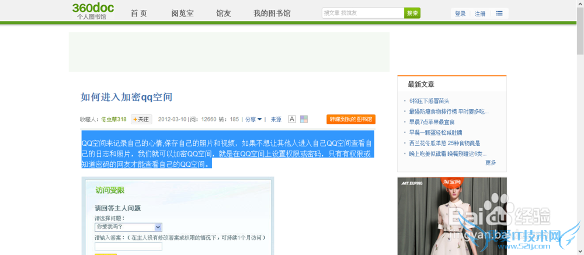584x255 pixels.
Task: Click the 更多 link under 最新文章
Action: coord(491,163)
